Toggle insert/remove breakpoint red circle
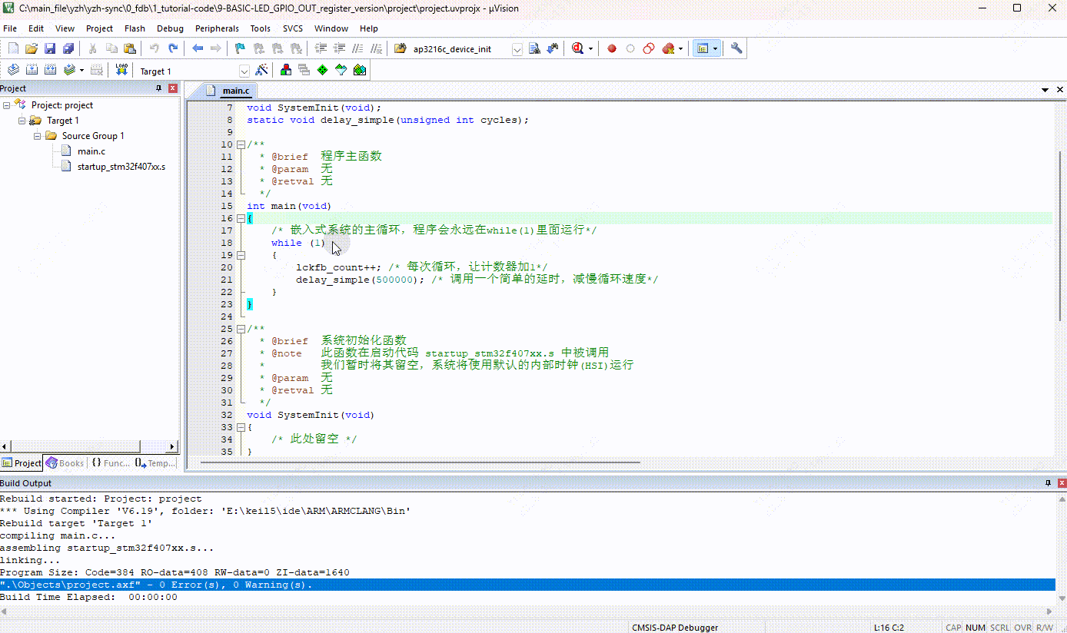Image resolution: width=1067 pixels, height=633 pixels. [x=612, y=48]
